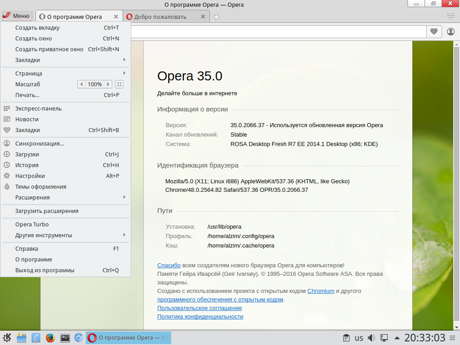This screenshot has height=345, width=460.
Task: Click Синхронизация... account icon entry
Action: point(66,143)
